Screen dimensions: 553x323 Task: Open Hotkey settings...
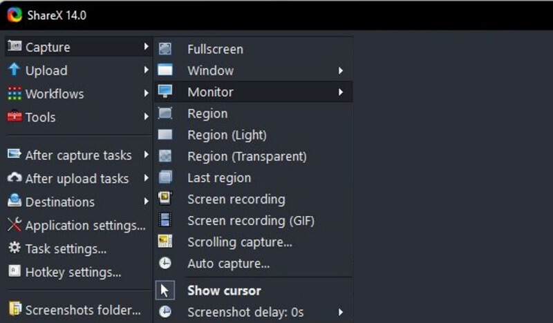[79, 271]
